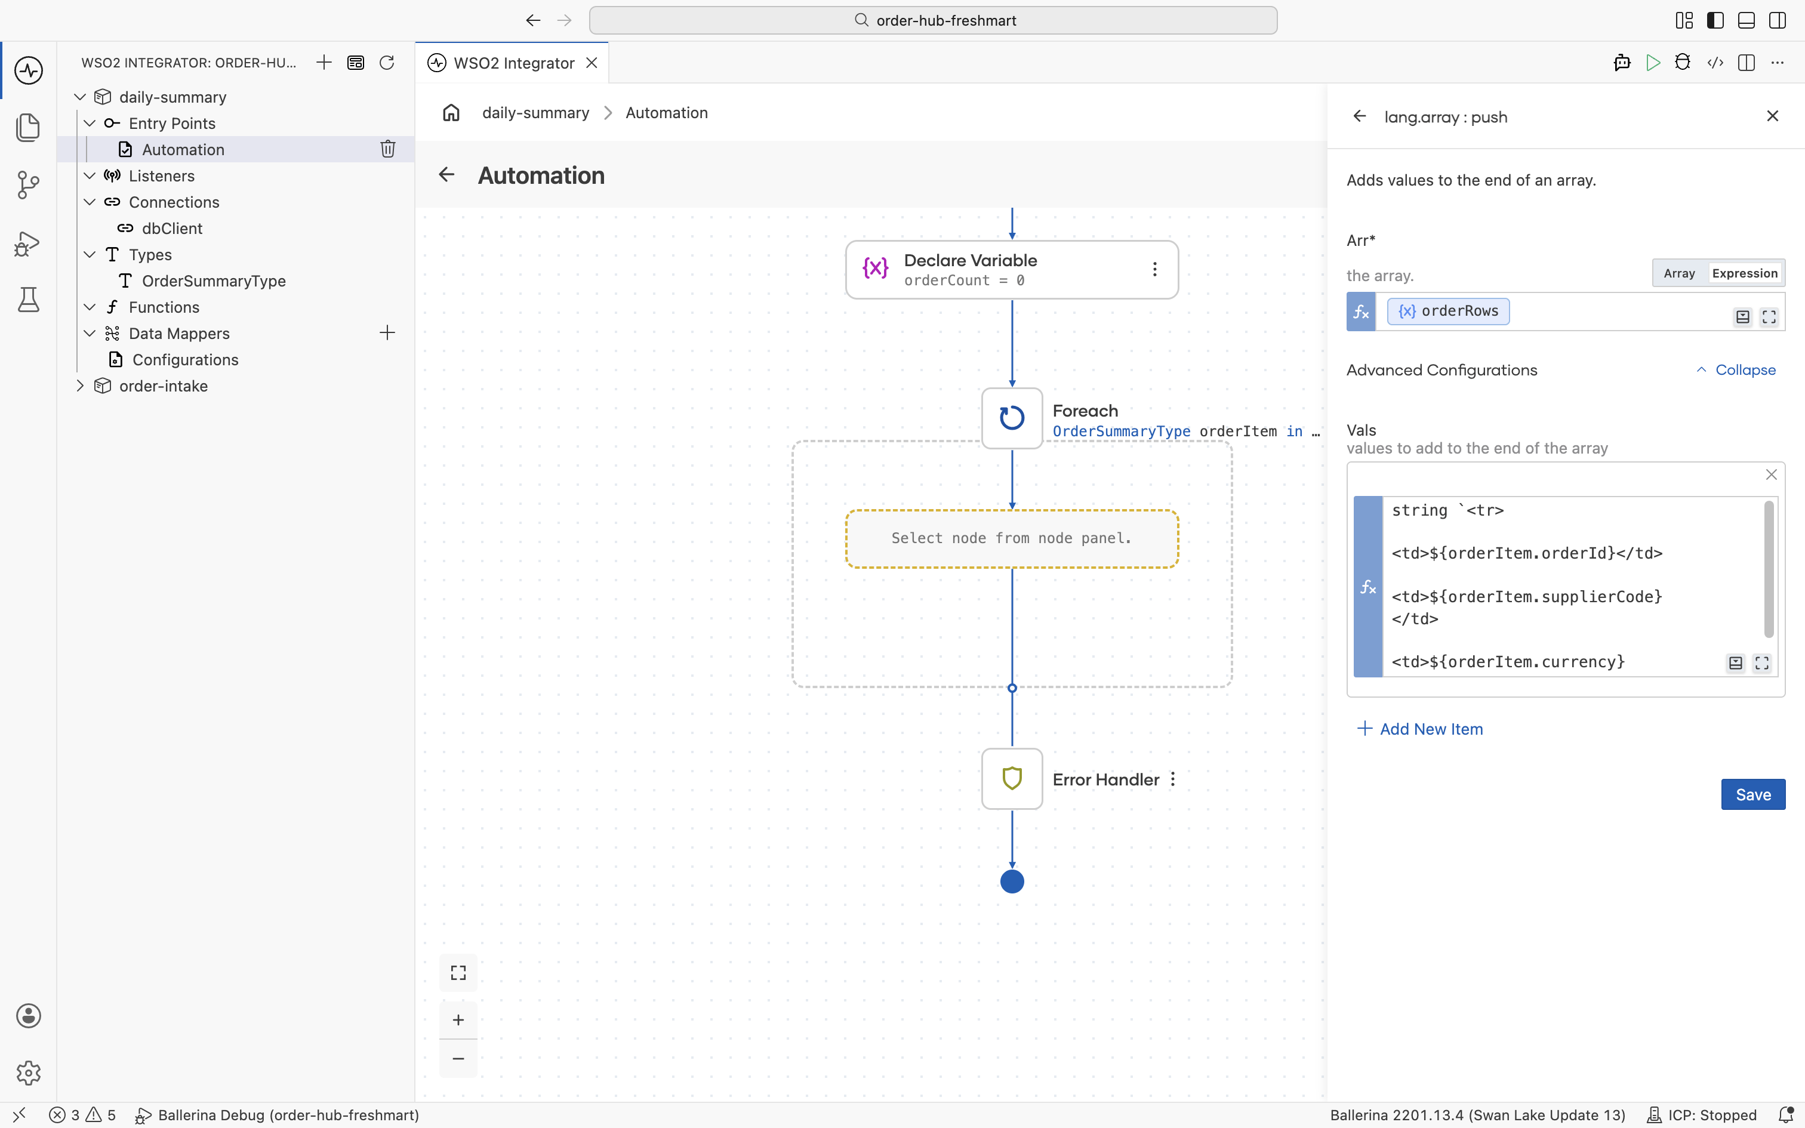Click the plus icon in WSO2 Integrator panel header
The height and width of the screenshot is (1128, 1805).
point(324,63)
